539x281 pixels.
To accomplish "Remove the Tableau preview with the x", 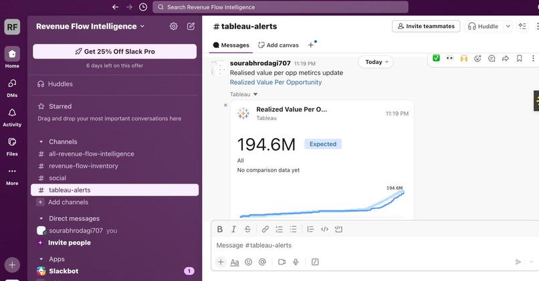I will click(225, 105).
